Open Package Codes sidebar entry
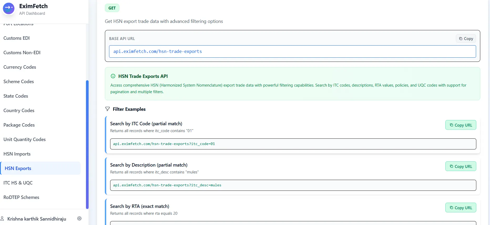The image size is (490, 225). tap(19, 125)
